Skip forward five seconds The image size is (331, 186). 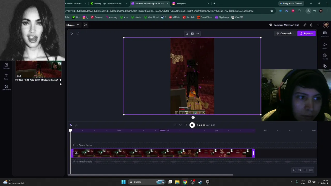186,125
